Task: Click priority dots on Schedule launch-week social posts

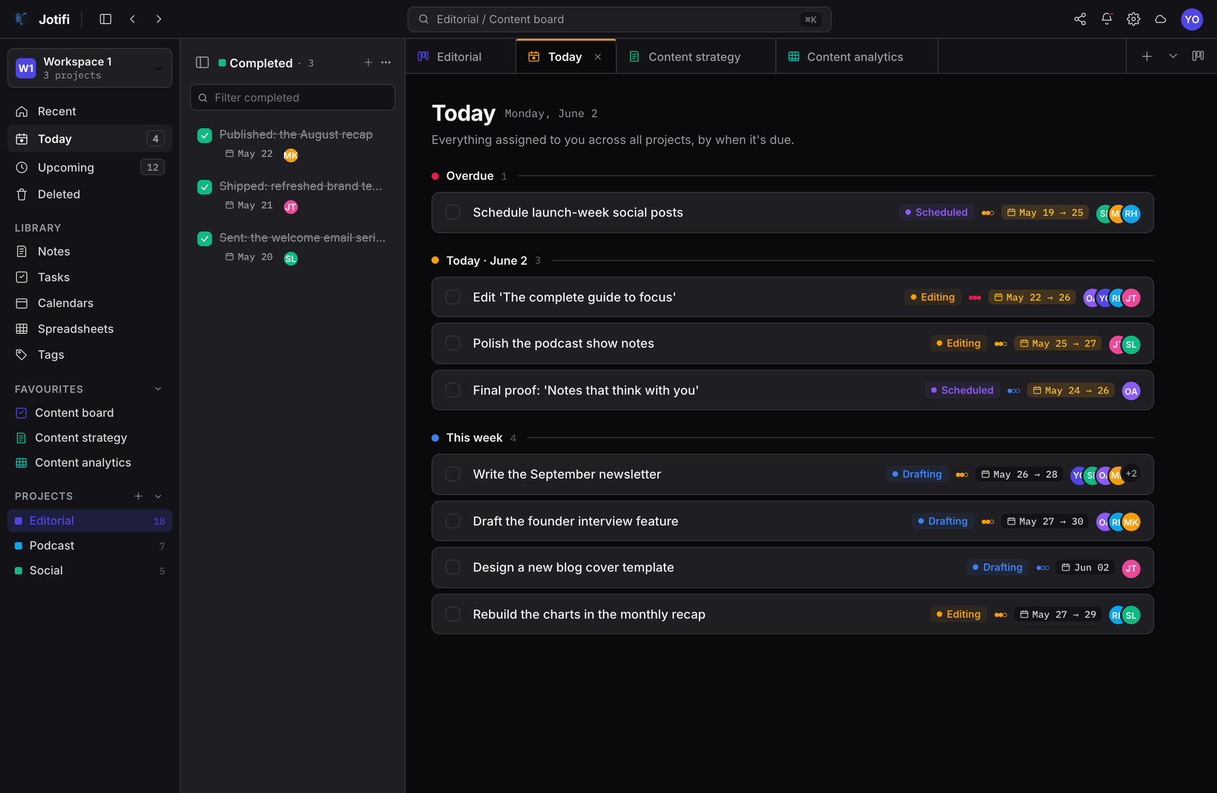Action: click(x=987, y=212)
